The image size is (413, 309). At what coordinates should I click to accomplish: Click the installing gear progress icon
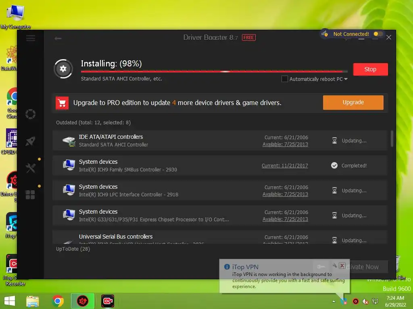coord(63,69)
